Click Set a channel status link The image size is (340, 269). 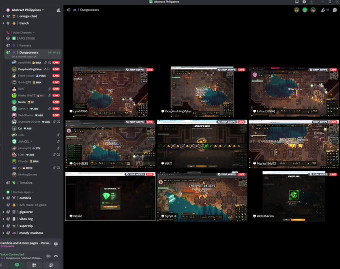tap(22, 57)
